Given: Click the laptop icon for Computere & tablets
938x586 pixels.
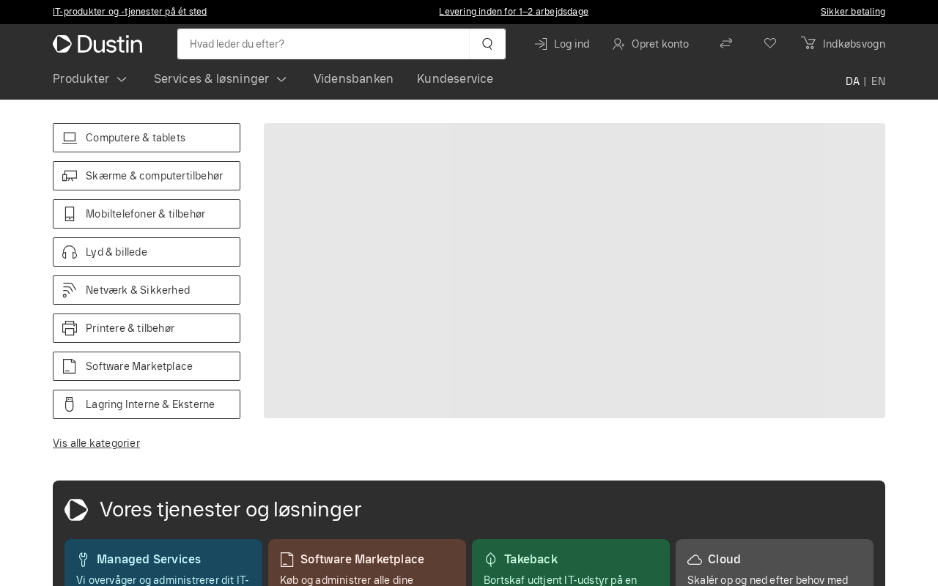Looking at the screenshot, I should 70,138.
